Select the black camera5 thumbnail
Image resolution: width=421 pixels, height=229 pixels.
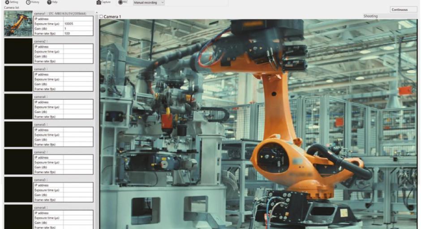[18, 134]
